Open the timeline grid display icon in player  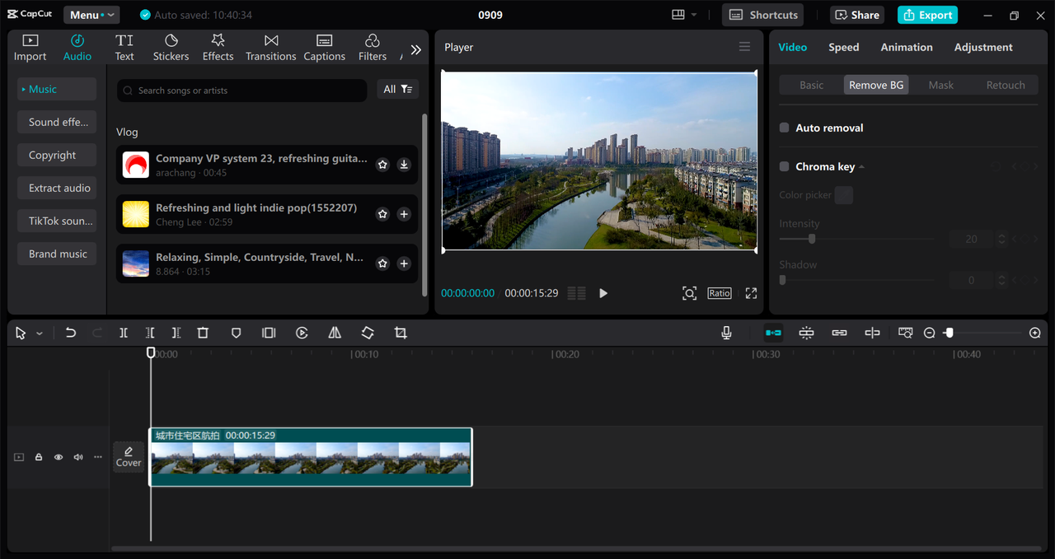point(577,293)
